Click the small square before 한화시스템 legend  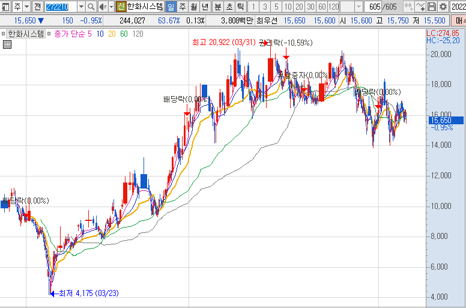3,34
